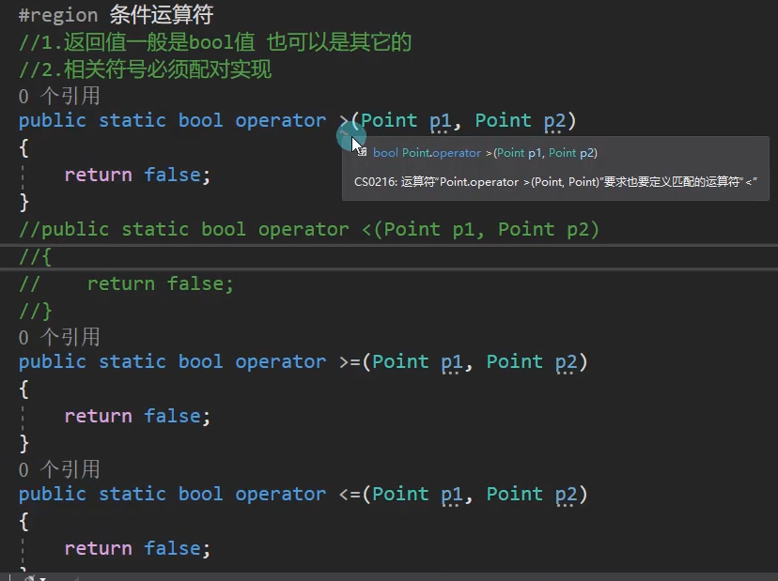This screenshot has height=581, width=778.
Task: Click "return" inside the operator > body
Action: click(98, 175)
